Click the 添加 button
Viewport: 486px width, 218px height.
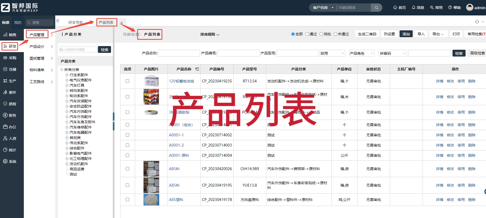coord(406,34)
